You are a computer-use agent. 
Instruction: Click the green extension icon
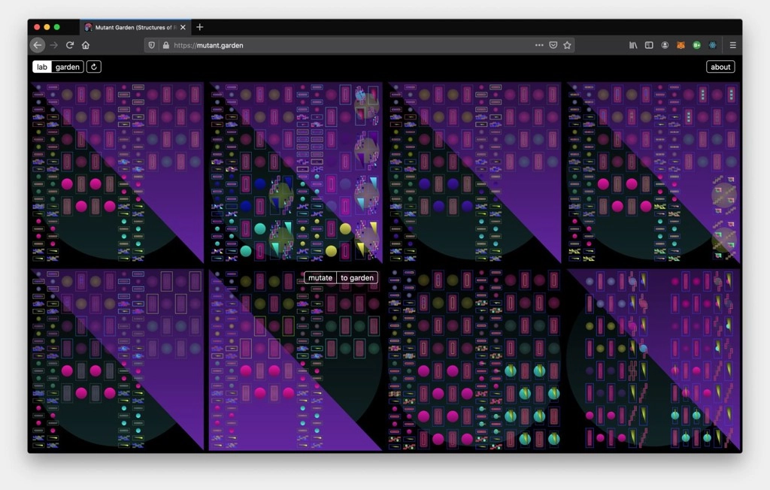point(696,45)
